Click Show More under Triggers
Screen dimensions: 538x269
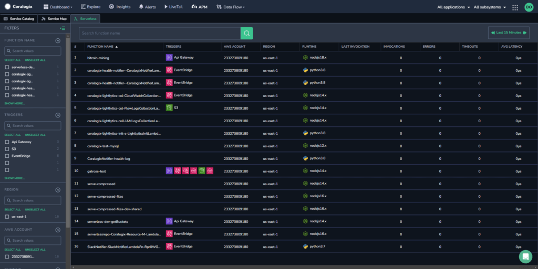point(14,178)
